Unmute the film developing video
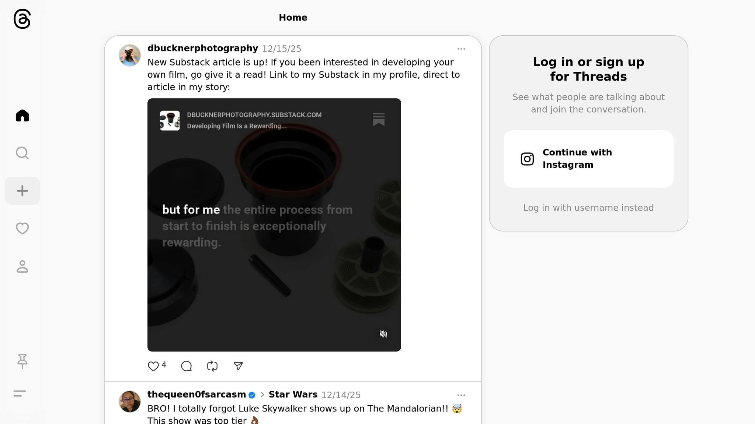Screen dimensions: 755x424 [383, 334]
